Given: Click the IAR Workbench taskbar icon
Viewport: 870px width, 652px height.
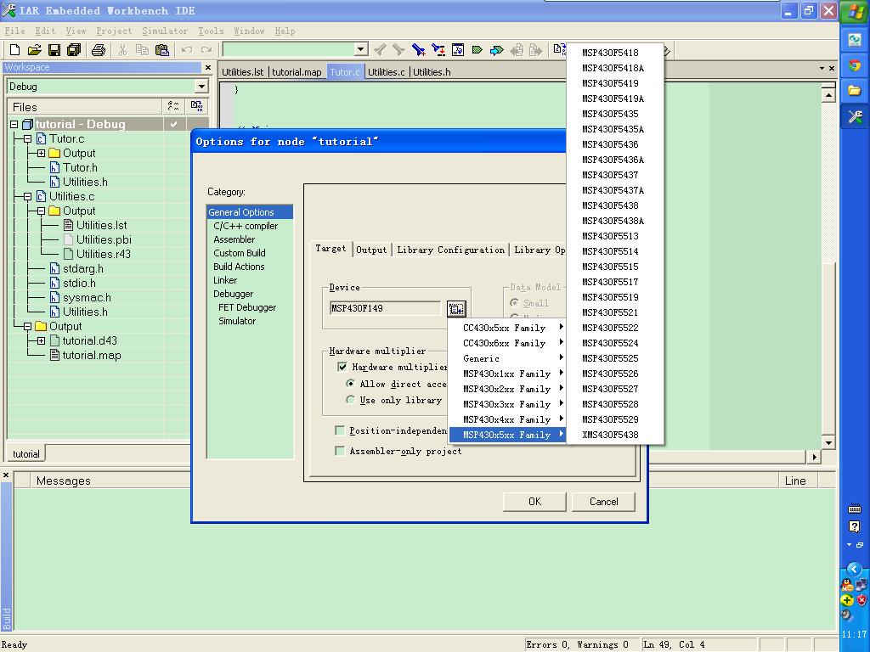Looking at the screenshot, I should coord(855,116).
